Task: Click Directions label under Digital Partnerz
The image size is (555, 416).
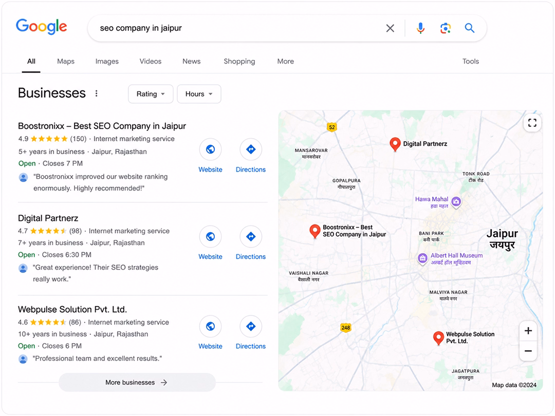Action: pyautogui.click(x=251, y=256)
